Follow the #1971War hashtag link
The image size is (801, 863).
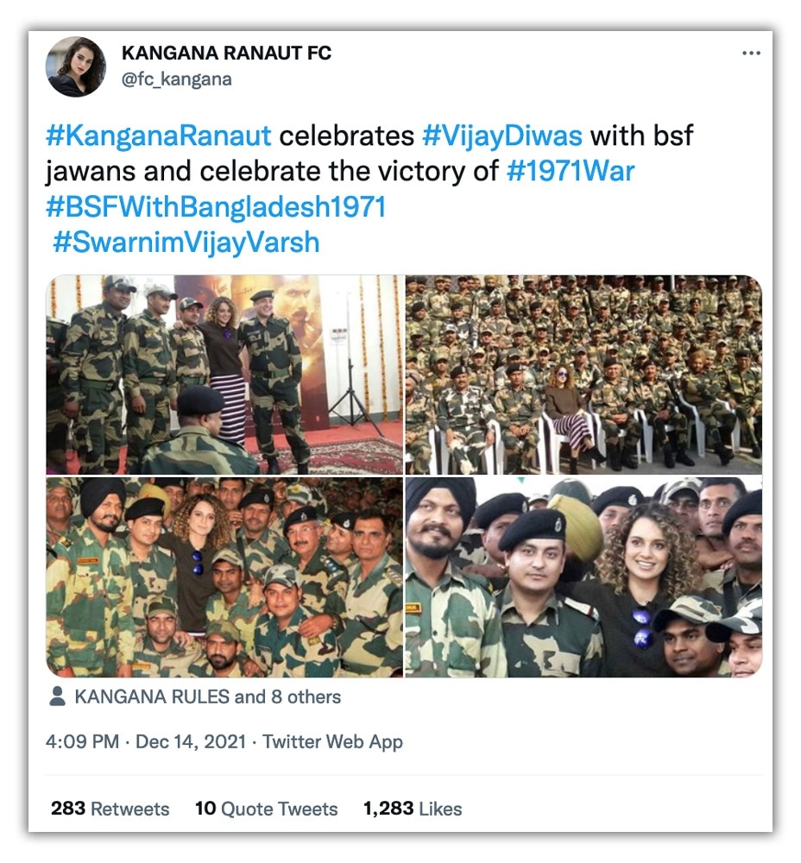pos(571,171)
